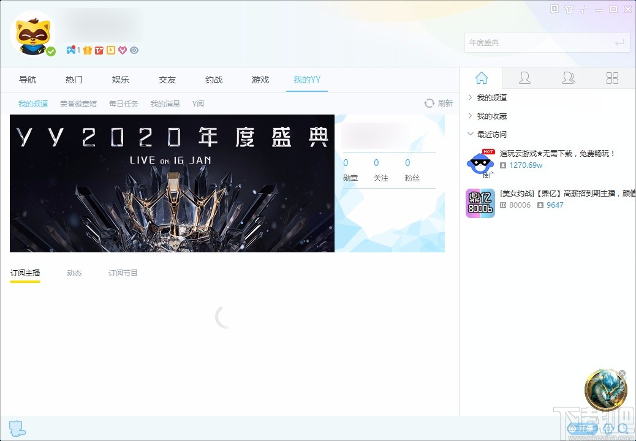This screenshot has height=441, width=636.
Task: Open the dragon game promo bubble
Action: 605,390
